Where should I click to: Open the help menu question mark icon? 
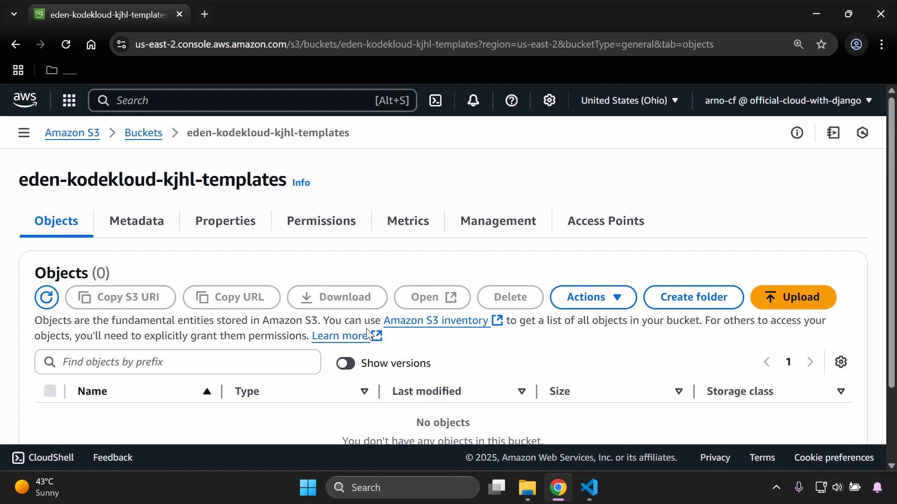pos(512,100)
